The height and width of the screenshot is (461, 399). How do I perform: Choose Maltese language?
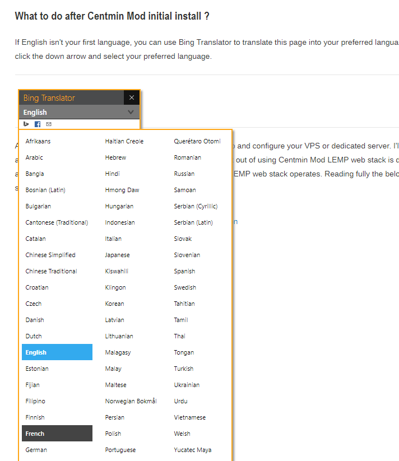(115, 385)
